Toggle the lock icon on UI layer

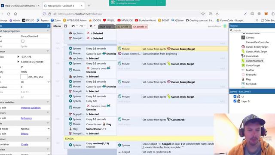click(x=239, y=96)
